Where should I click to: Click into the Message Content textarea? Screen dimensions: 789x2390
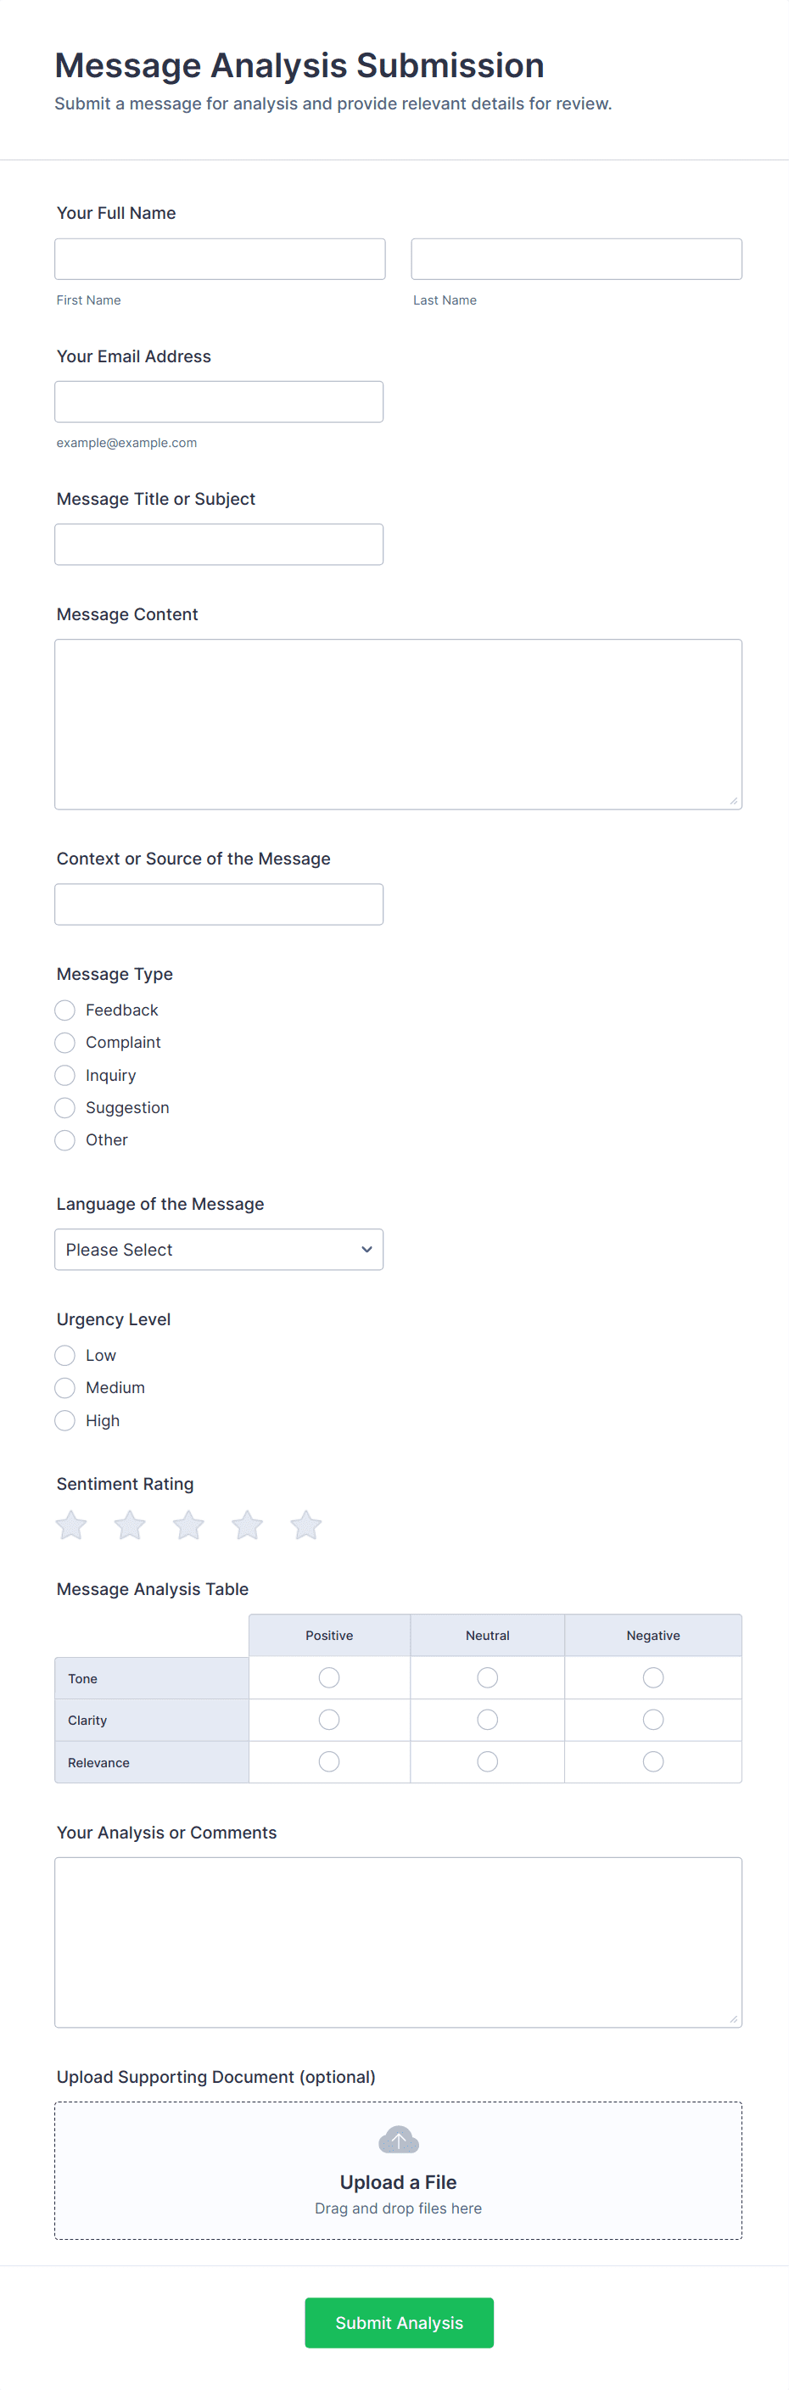click(398, 724)
